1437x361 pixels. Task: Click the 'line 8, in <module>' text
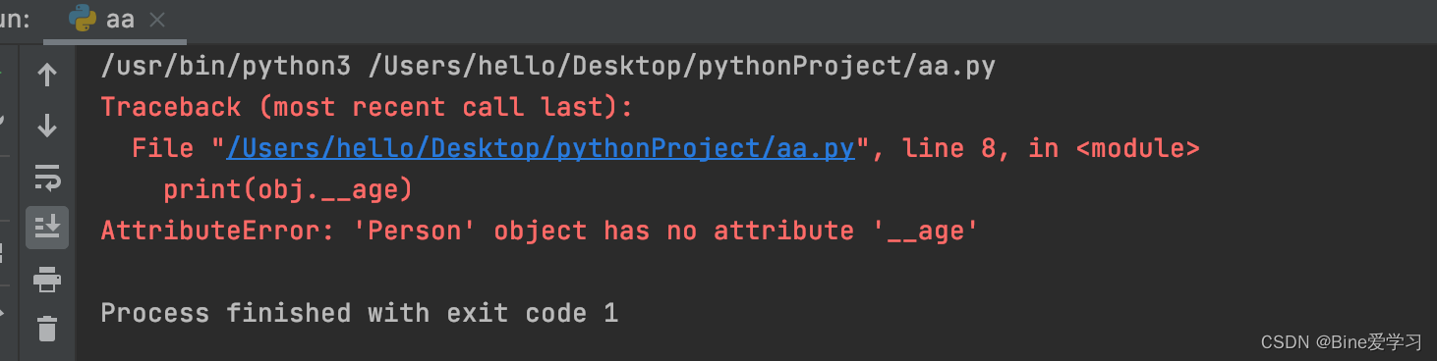1051,148
